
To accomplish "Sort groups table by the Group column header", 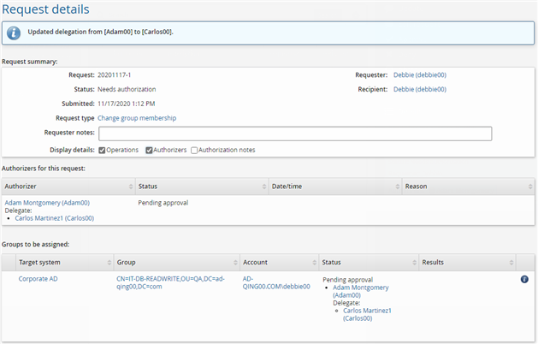I will tap(126, 261).
